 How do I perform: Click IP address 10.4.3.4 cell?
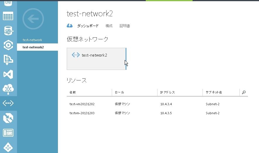click(x=166, y=104)
